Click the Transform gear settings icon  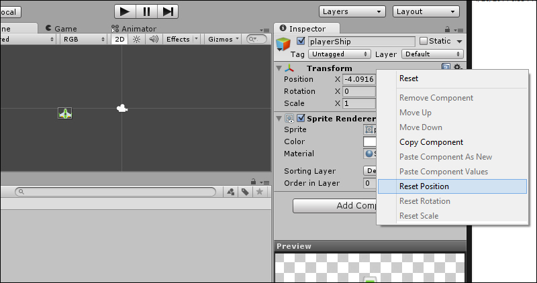pyautogui.click(x=458, y=68)
